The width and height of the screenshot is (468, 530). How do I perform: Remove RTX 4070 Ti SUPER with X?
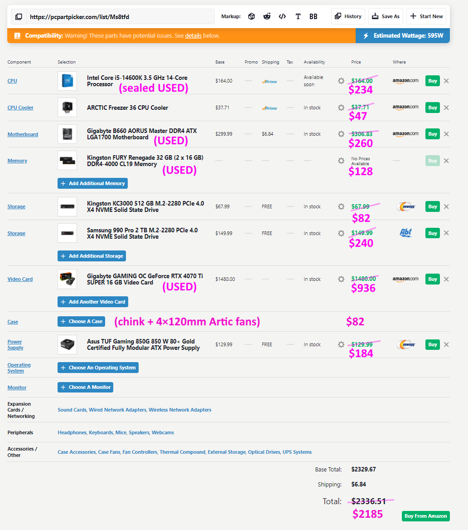[446, 279]
